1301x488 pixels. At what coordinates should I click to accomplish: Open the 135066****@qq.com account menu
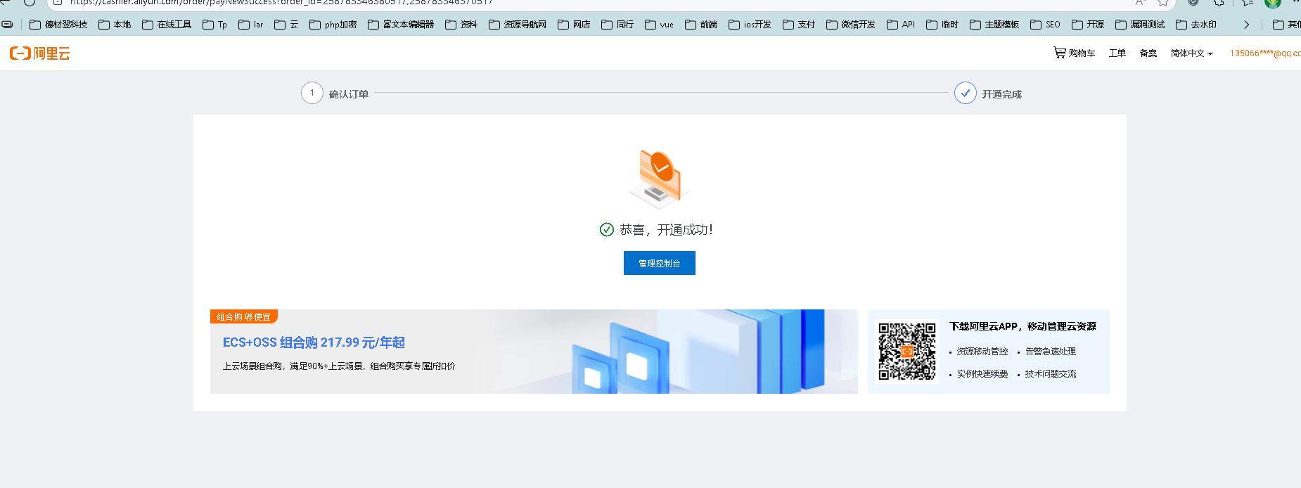point(1264,53)
